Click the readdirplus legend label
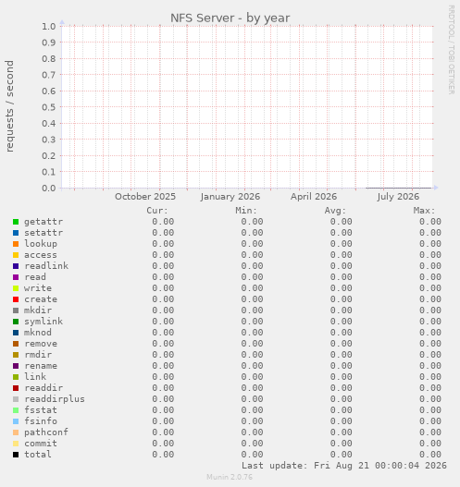 [55, 399]
